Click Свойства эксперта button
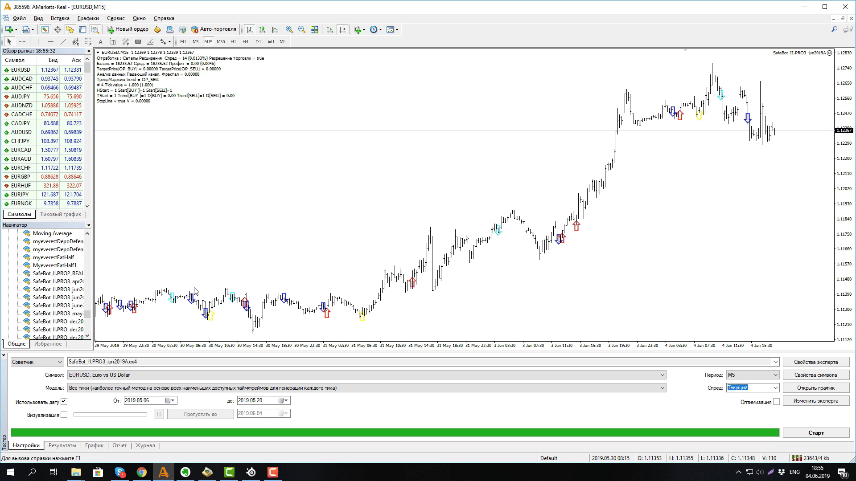Image resolution: width=856 pixels, height=481 pixels. tap(816, 362)
